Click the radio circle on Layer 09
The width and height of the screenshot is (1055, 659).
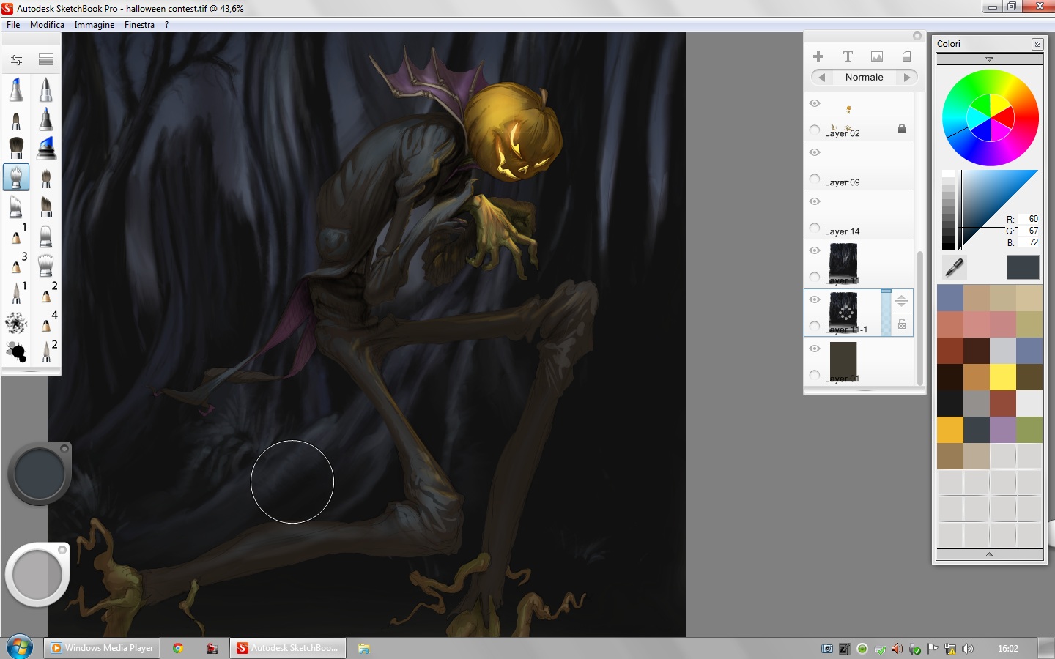click(x=815, y=179)
